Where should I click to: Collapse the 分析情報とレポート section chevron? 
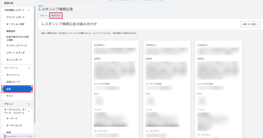tap(29, 10)
